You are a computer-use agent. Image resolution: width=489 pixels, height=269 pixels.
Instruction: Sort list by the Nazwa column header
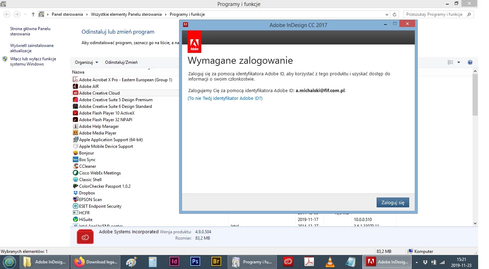pyautogui.click(x=78, y=72)
